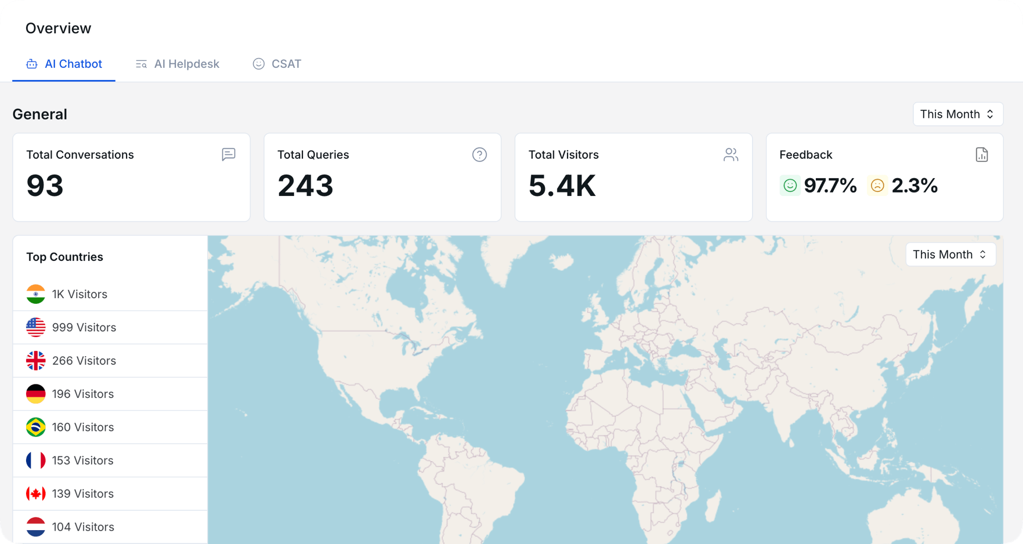The width and height of the screenshot is (1023, 544).
Task: Click the Total Queries question mark icon
Action: (x=479, y=155)
